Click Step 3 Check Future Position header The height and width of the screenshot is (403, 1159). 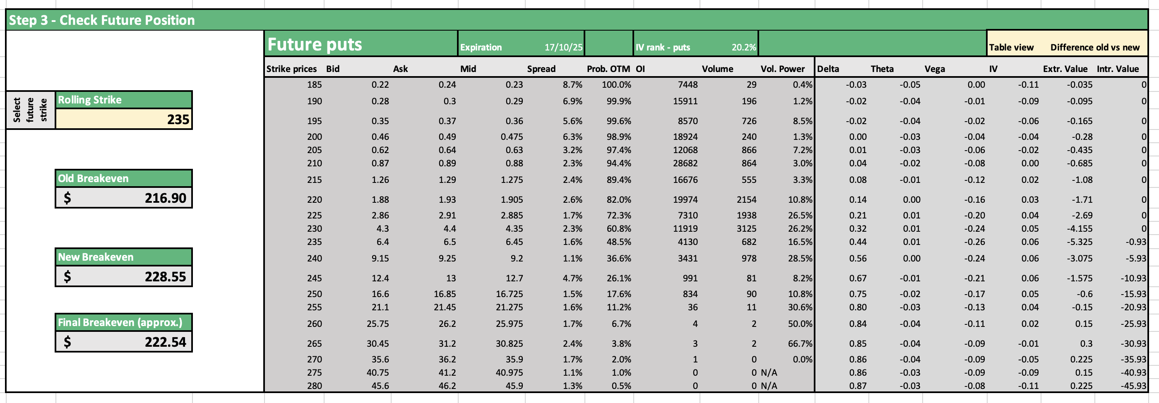(x=102, y=20)
